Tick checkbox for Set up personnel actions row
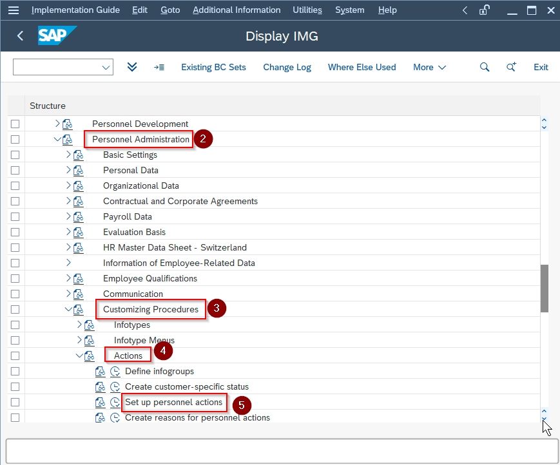The height and width of the screenshot is (465, 560). click(15, 402)
